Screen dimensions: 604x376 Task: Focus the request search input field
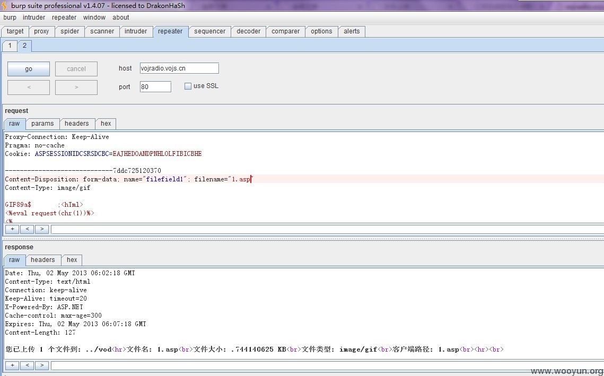(x=327, y=230)
